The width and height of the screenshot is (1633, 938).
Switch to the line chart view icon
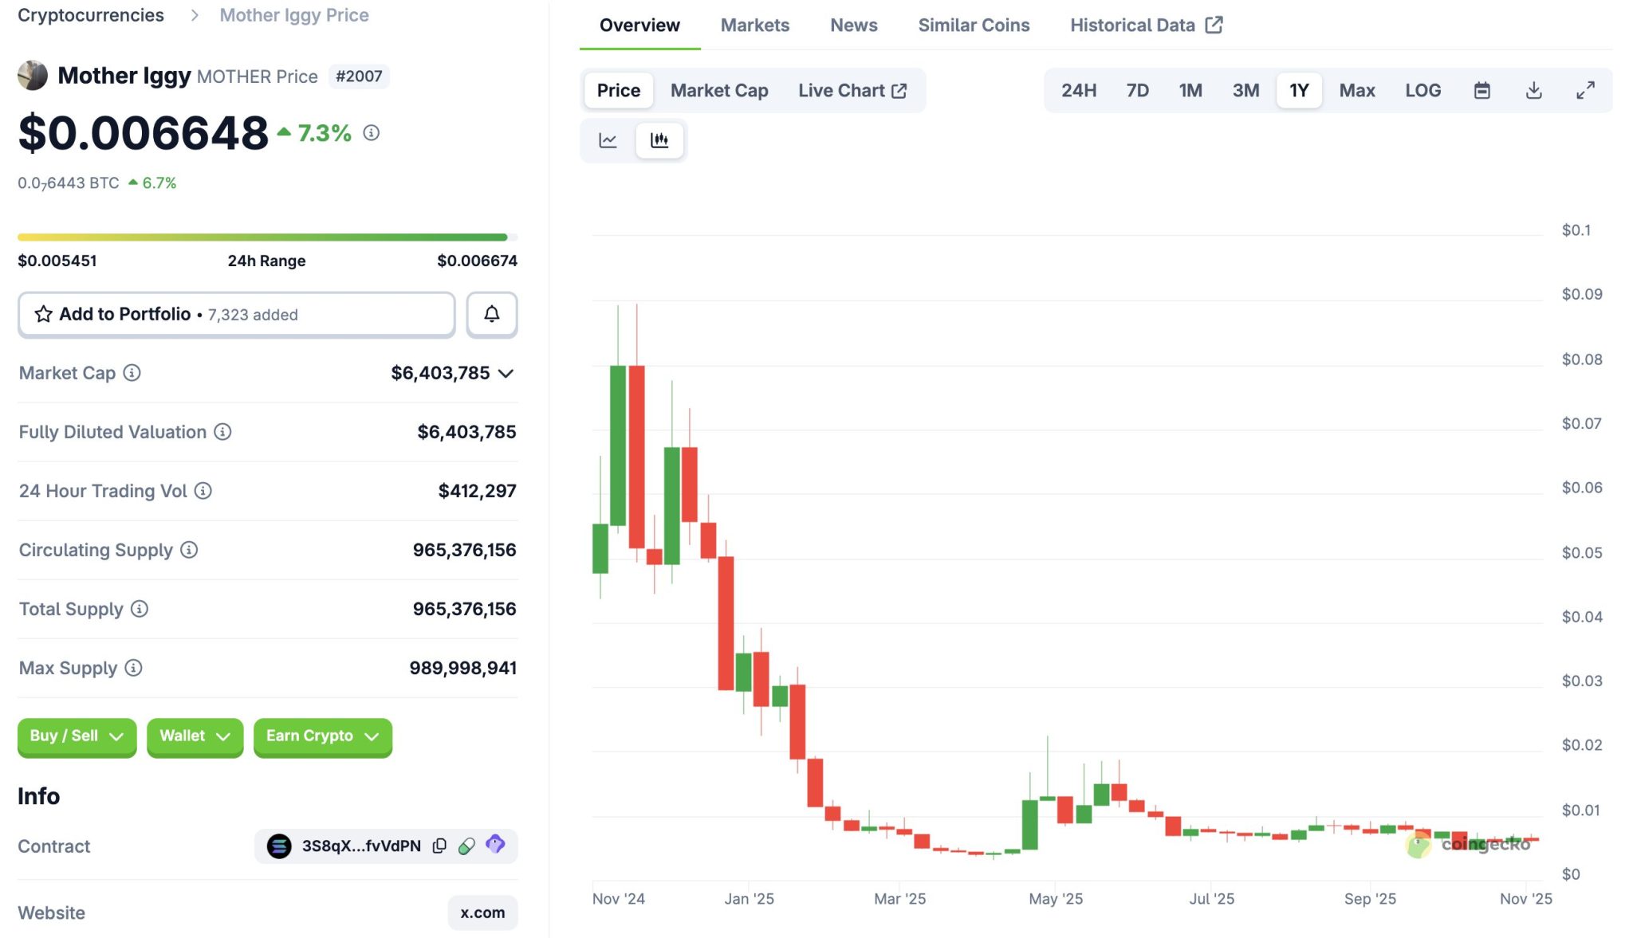[608, 140]
